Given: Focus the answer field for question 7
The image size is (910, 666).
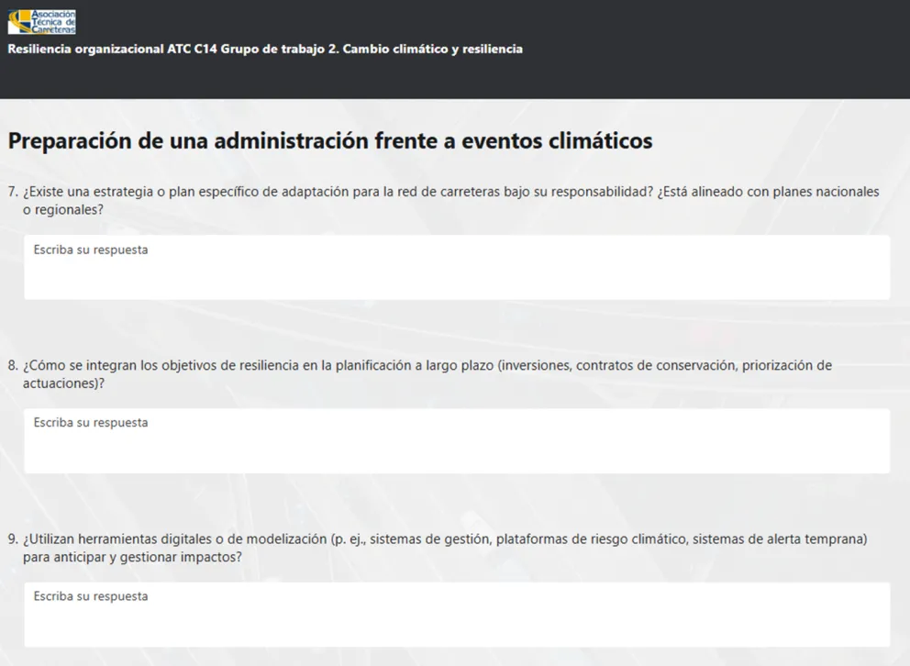Looking at the screenshot, I should click(456, 275).
